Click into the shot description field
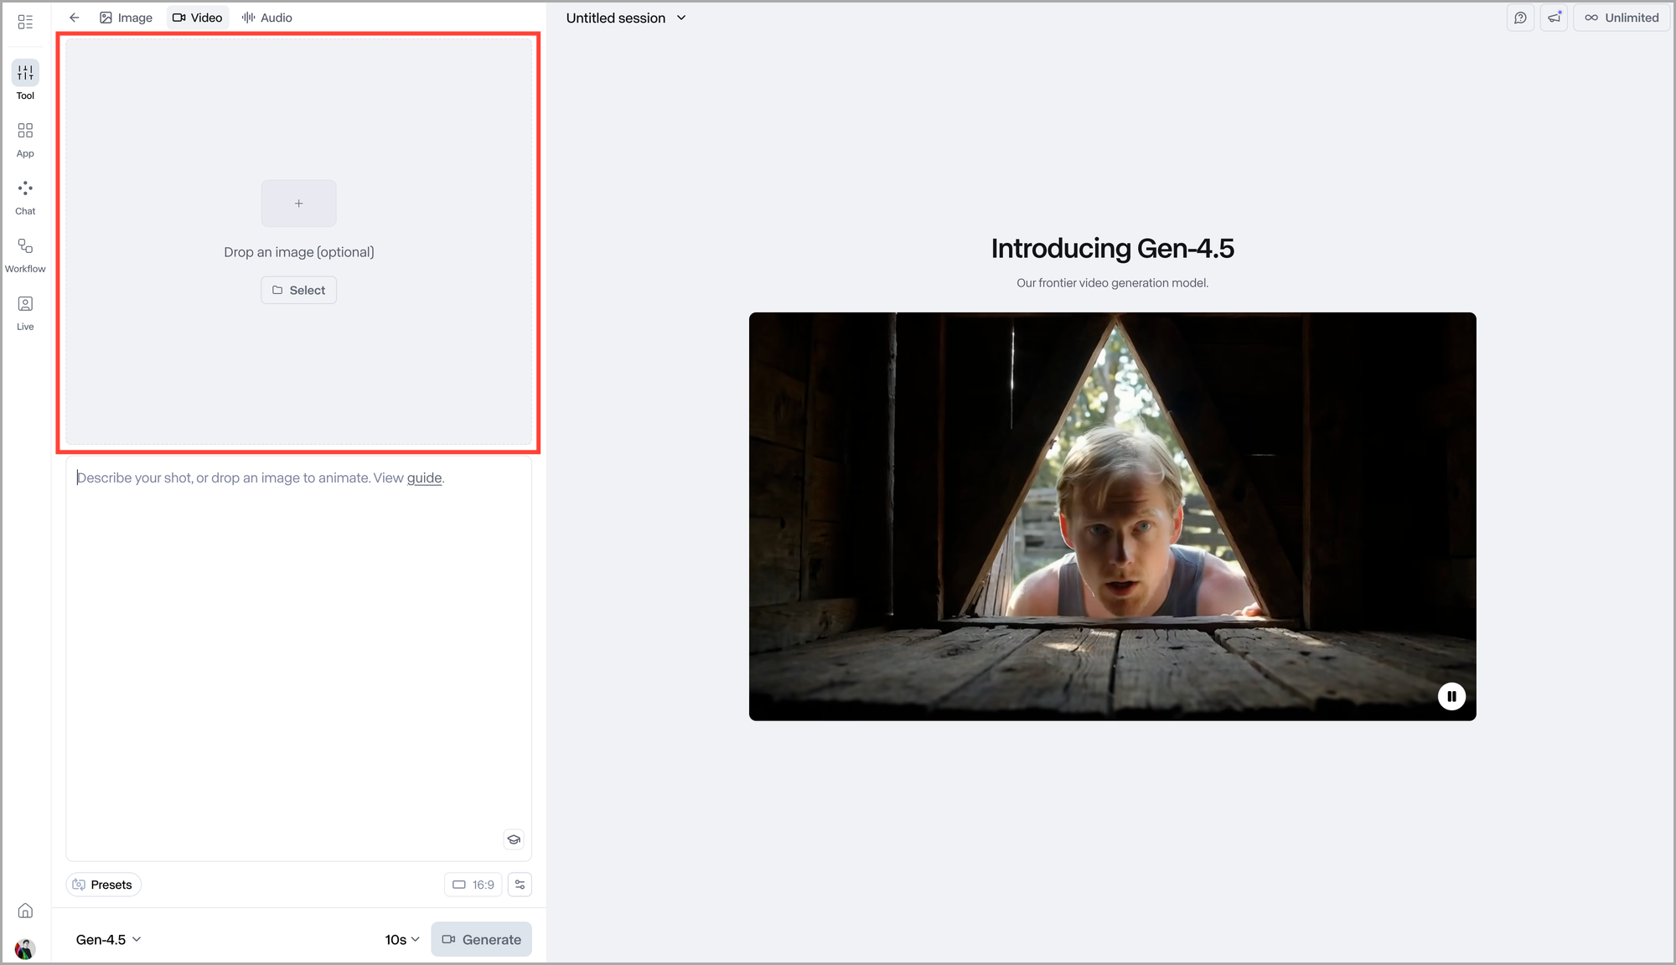 tap(298, 653)
